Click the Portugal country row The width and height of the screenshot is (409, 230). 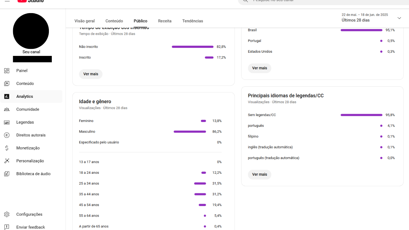pos(321,41)
